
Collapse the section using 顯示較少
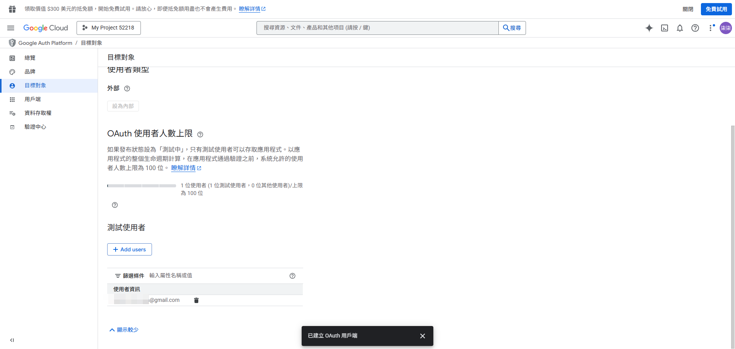(x=123, y=329)
